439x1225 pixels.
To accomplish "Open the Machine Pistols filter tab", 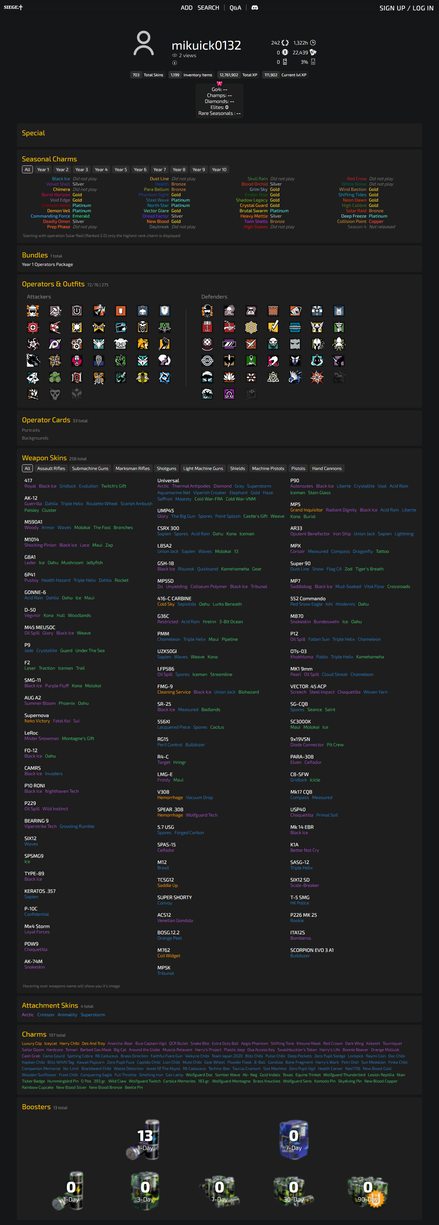I will pos(268,468).
